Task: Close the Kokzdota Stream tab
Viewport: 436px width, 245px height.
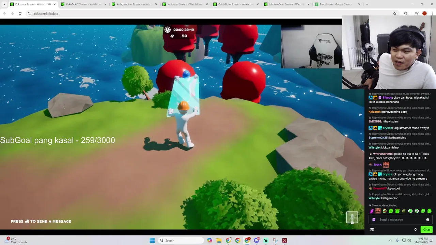Action: 54,4
